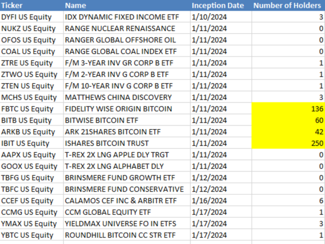Select F/M 3-YEAR INV GR CORP B ETF cell
Viewport: 325px width, 244px height.
(x=127, y=63)
